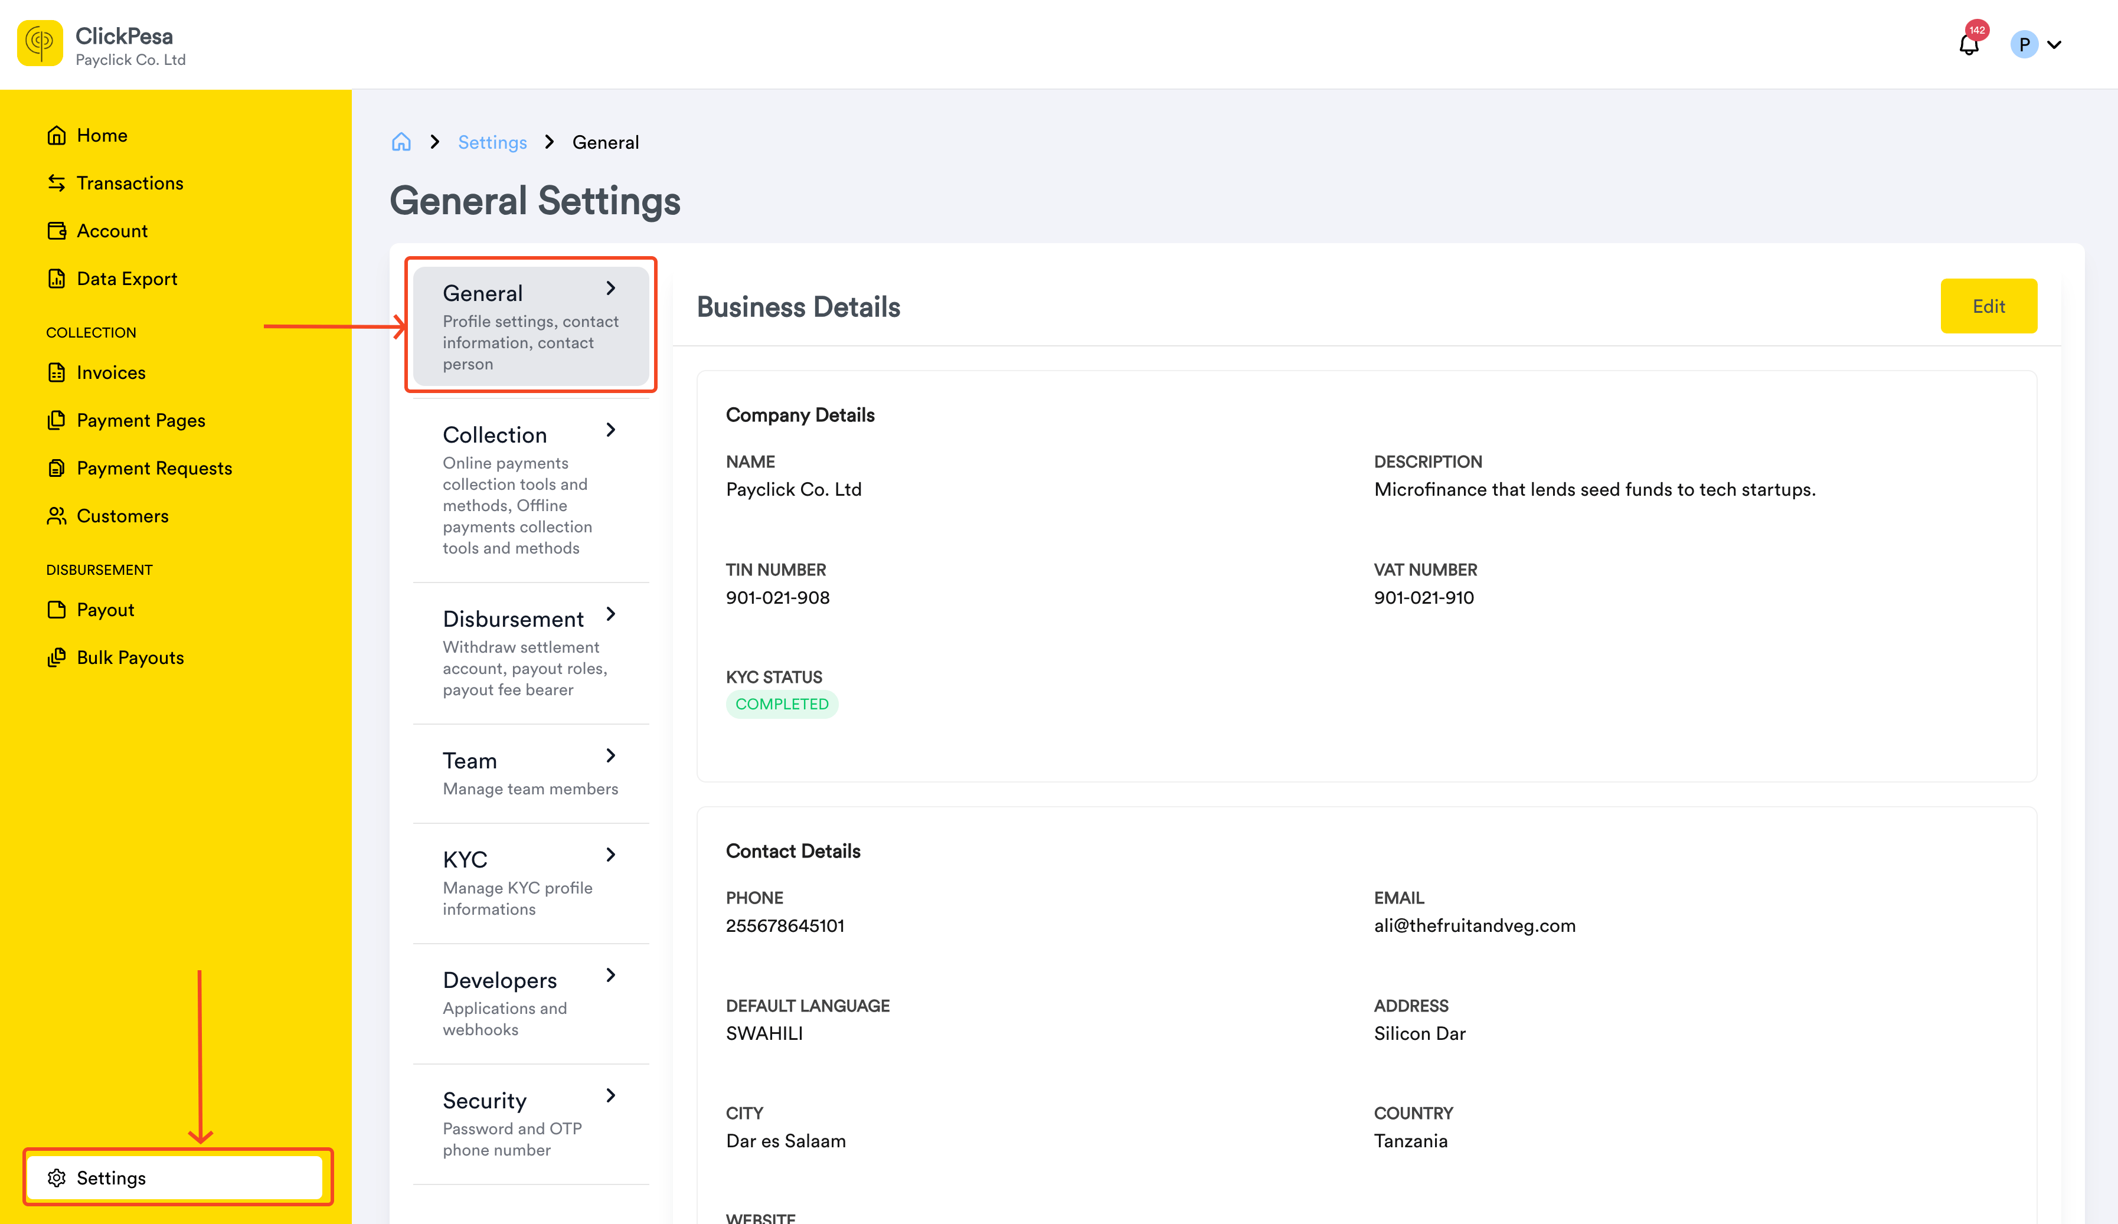
Task: Click the yellow Edit button
Action: point(1989,306)
